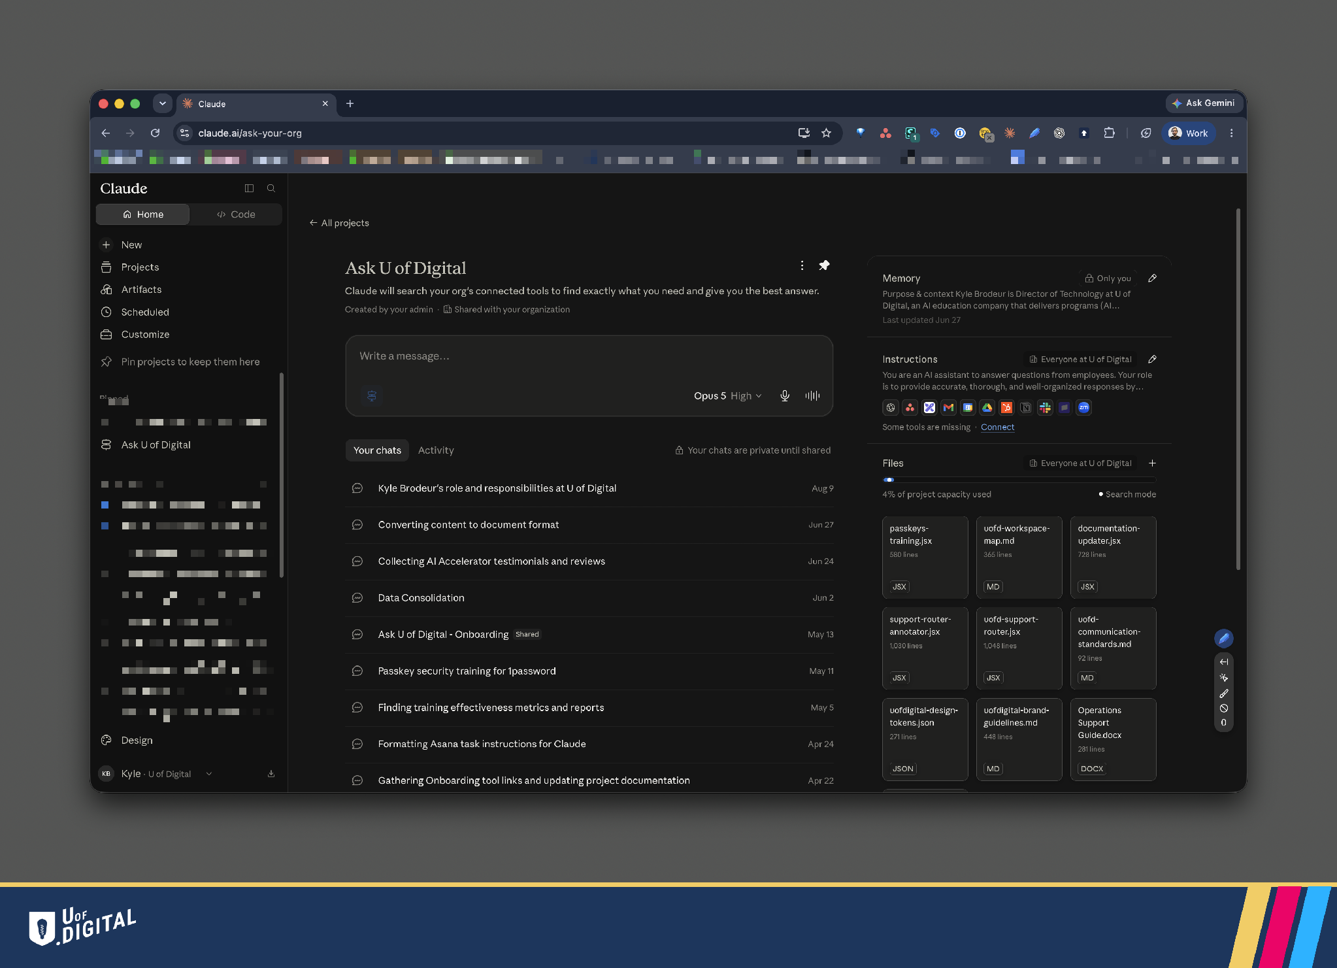
Task: Pin the Ask U of Digital project
Action: [824, 265]
